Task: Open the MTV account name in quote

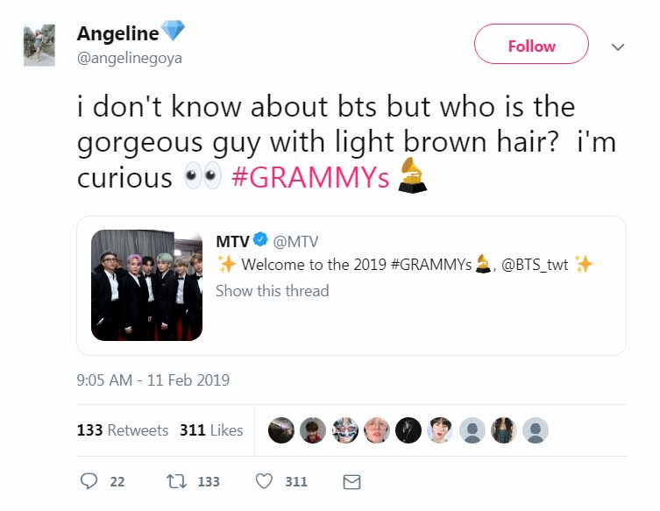Action: point(233,242)
